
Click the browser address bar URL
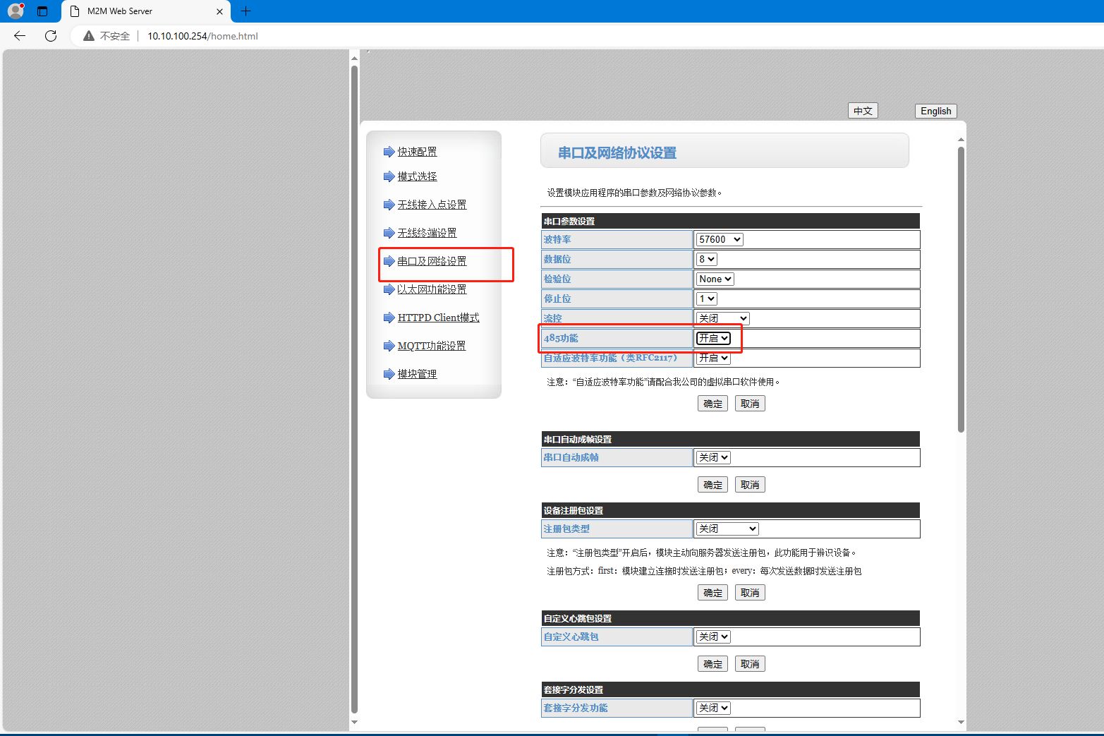point(202,36)
